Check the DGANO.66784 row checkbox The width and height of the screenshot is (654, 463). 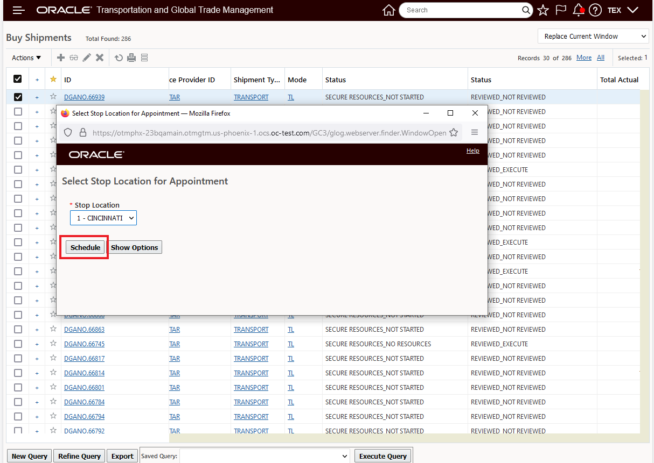point(18,402)
